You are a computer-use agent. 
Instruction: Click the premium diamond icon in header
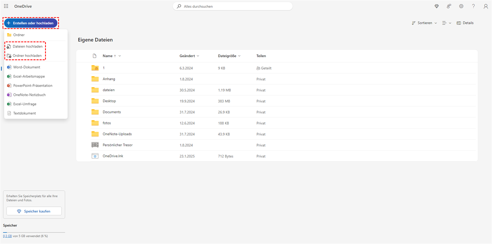click(x=437, y=6)
